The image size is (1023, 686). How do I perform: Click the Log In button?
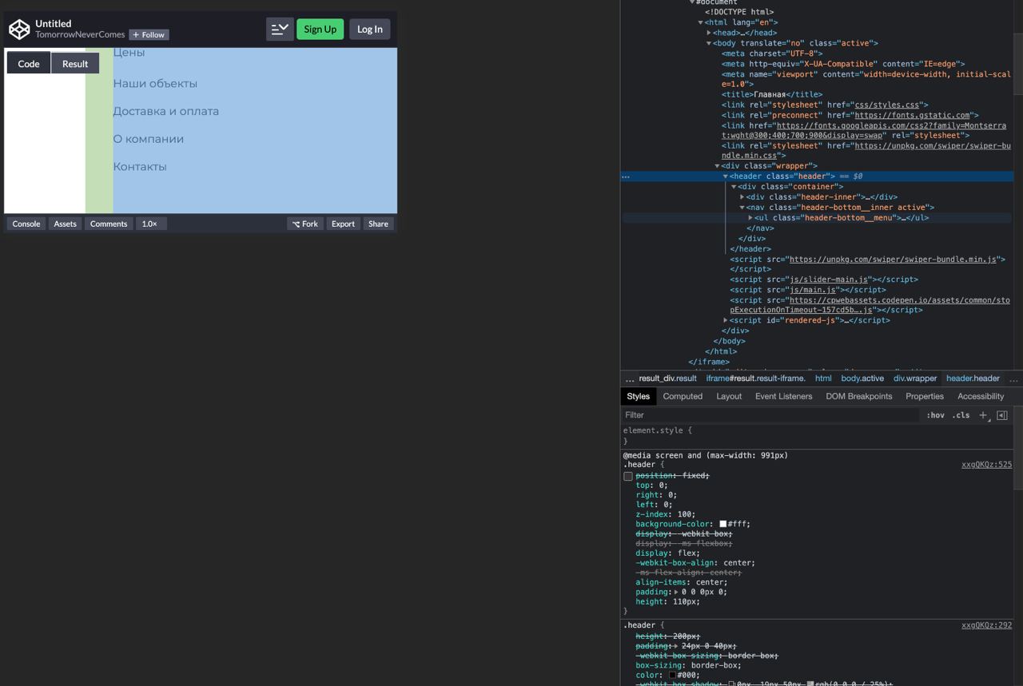coord(369,29)
